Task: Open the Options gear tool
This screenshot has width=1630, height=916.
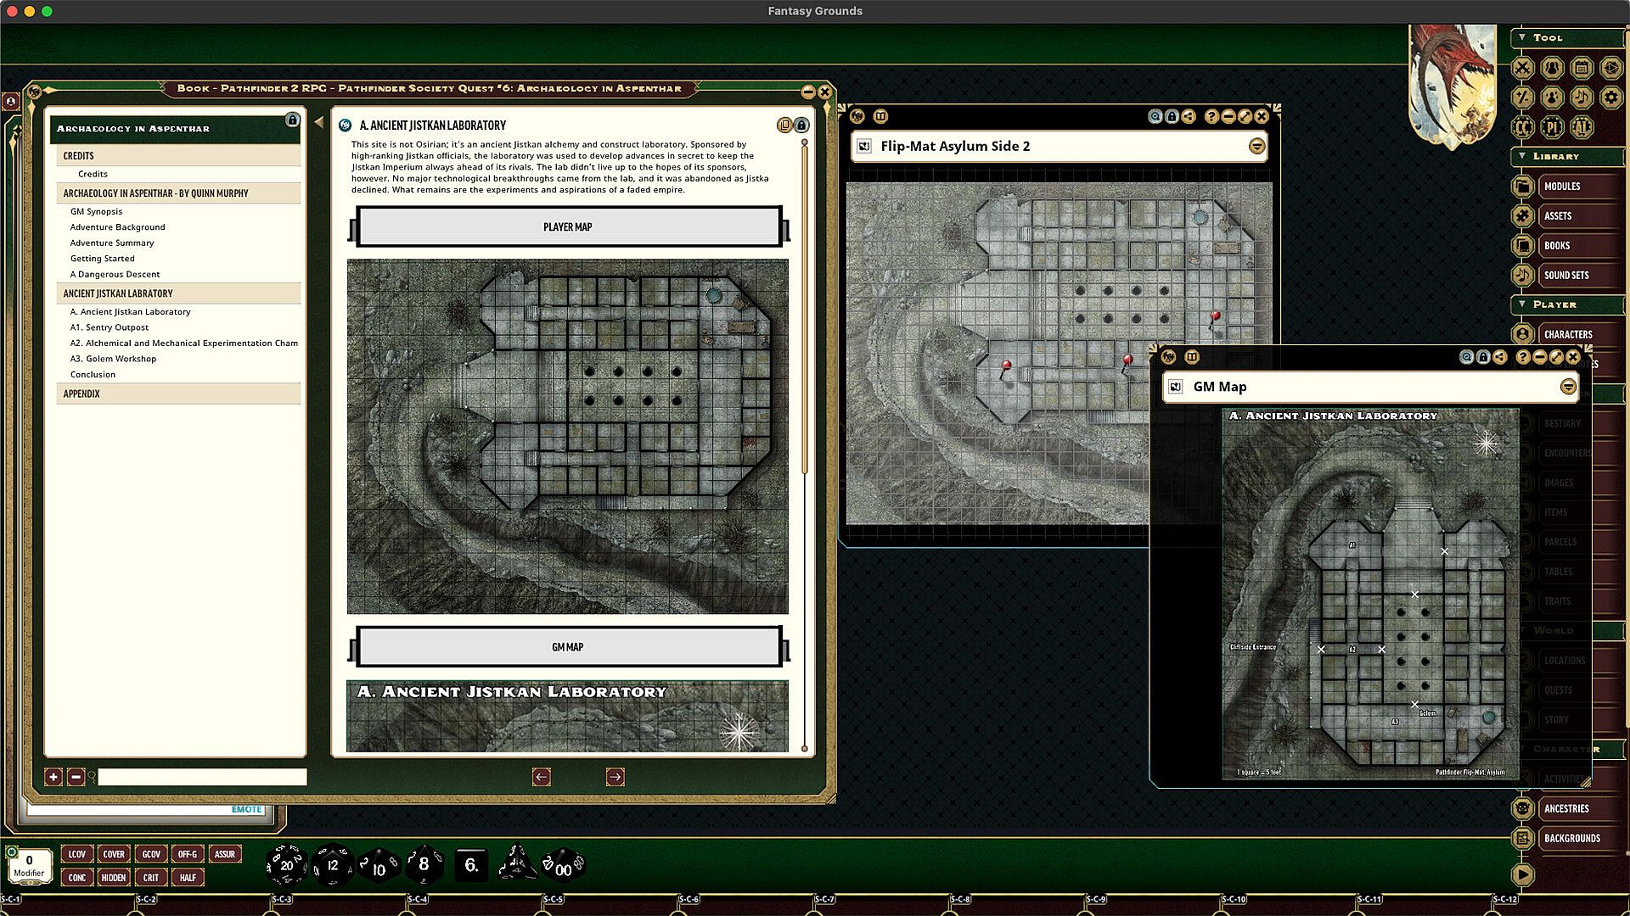Action: tap(1610, 98)
